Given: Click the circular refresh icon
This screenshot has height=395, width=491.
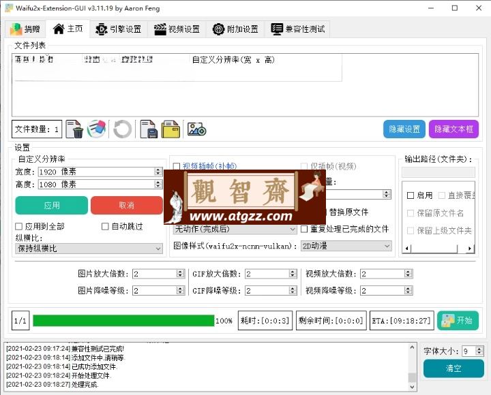Looking at the screenshot, I should click(123, 129).
